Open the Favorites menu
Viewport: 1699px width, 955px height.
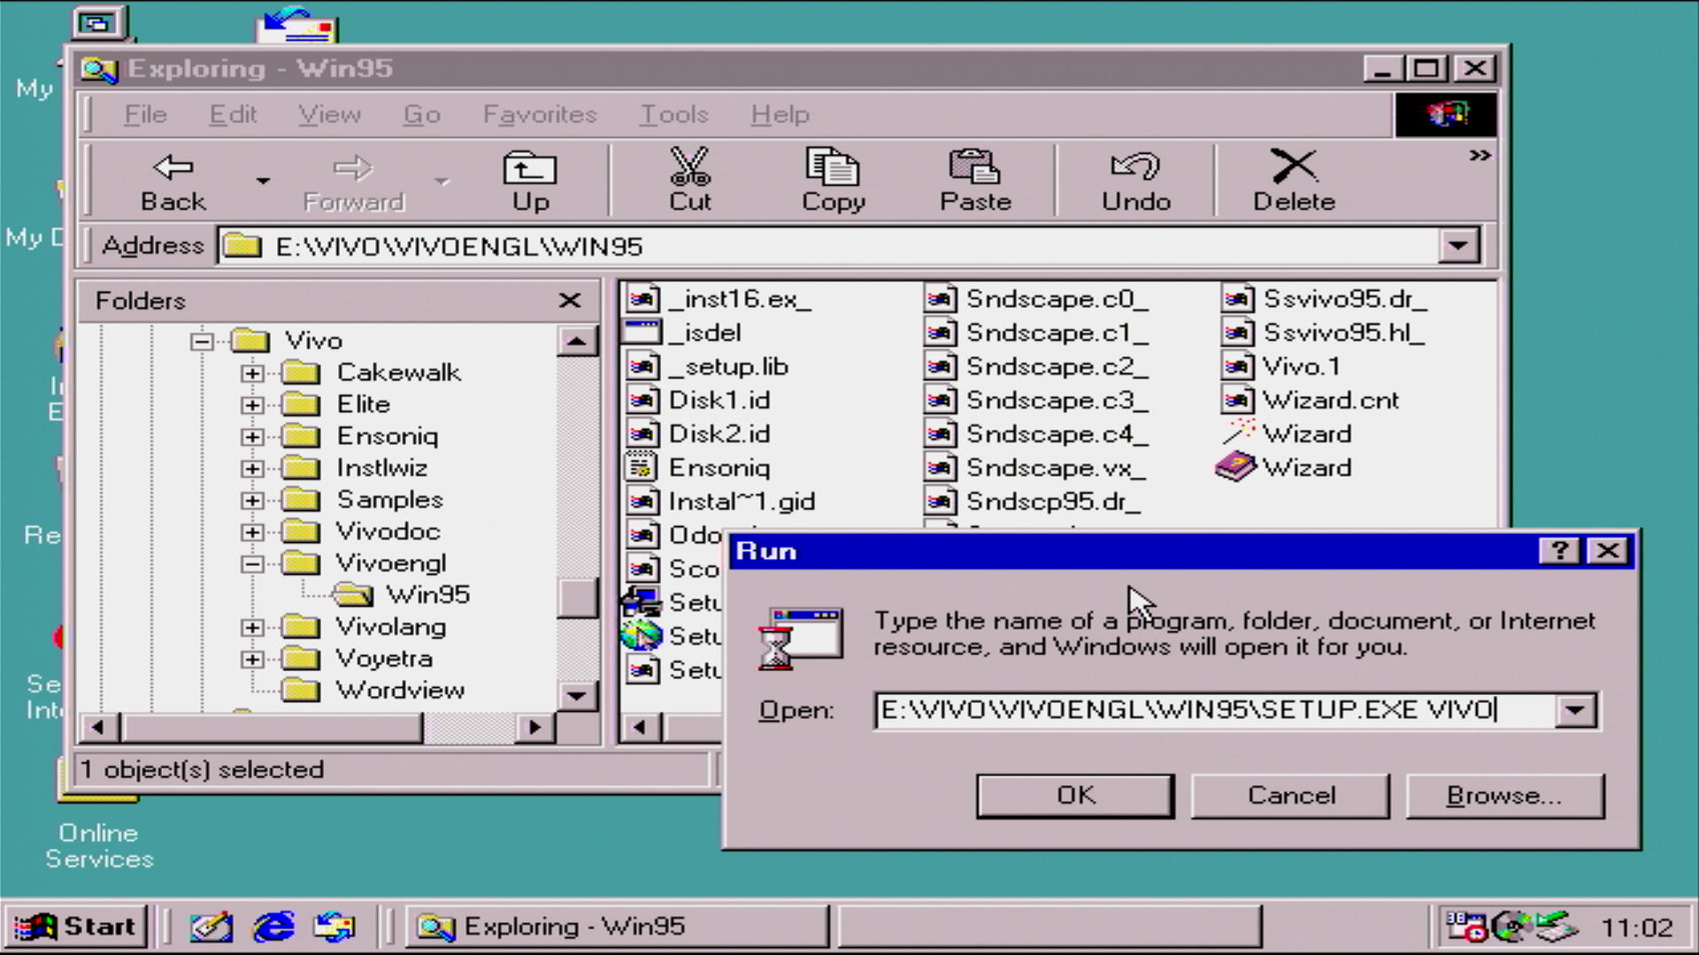click(539, 114)
